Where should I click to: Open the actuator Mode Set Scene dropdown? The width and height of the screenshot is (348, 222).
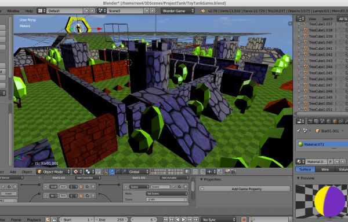166,194
